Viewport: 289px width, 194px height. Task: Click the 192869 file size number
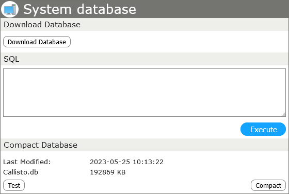[102, 172]
